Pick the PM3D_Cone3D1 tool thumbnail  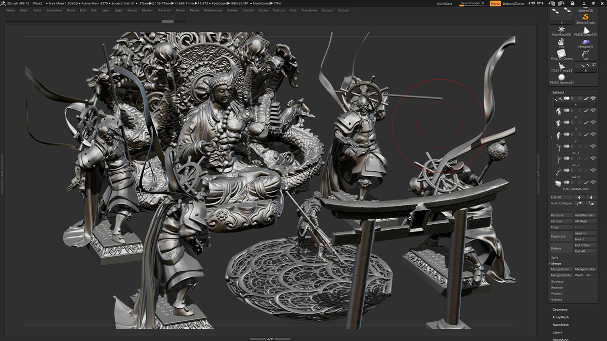coord(586,29)
